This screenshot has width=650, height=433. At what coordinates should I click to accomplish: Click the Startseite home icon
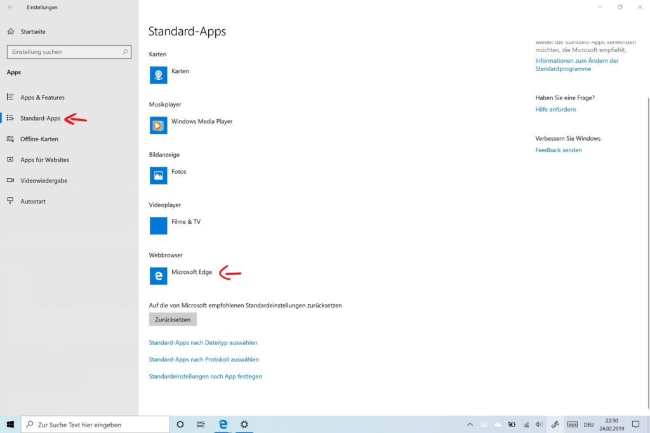11,32
